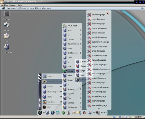This screenshot has width=145, height=119.
Task: Open the VirtualBox Help menu
Action: tap(20, 5)
